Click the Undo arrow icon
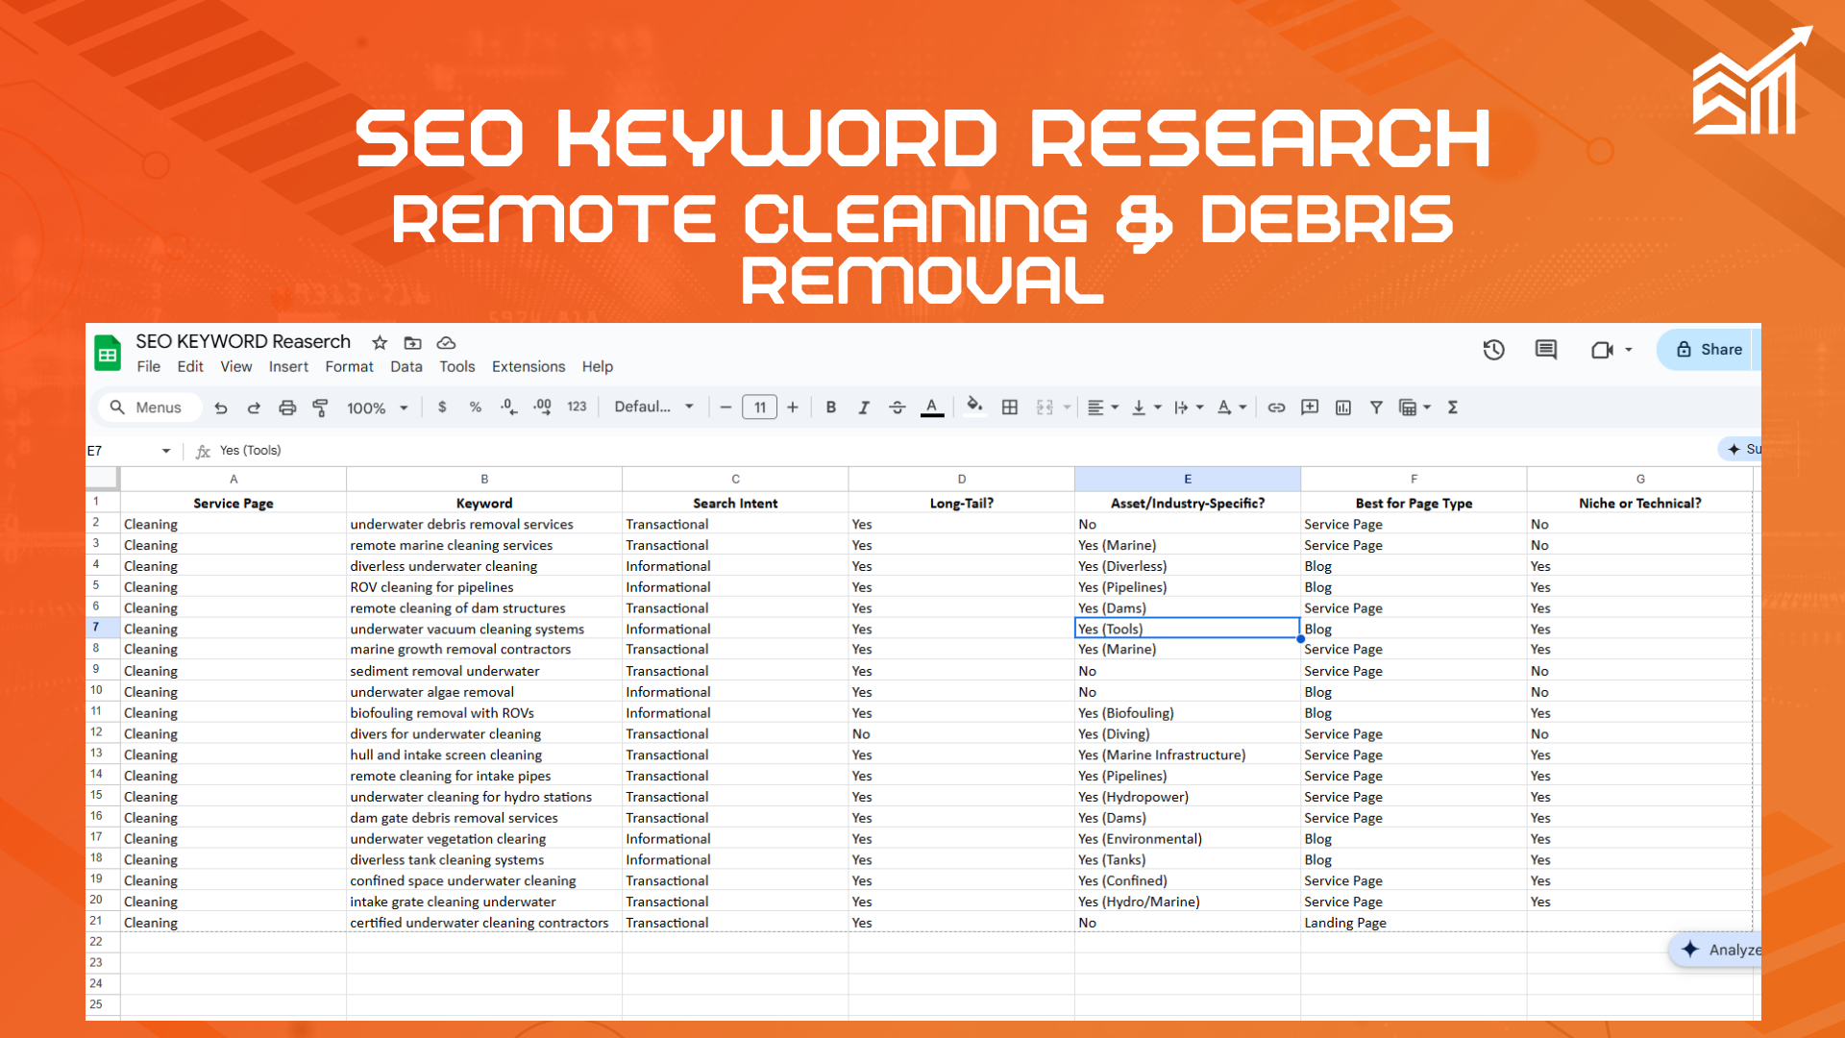The image size is (1845, 1038). point(221,408)
